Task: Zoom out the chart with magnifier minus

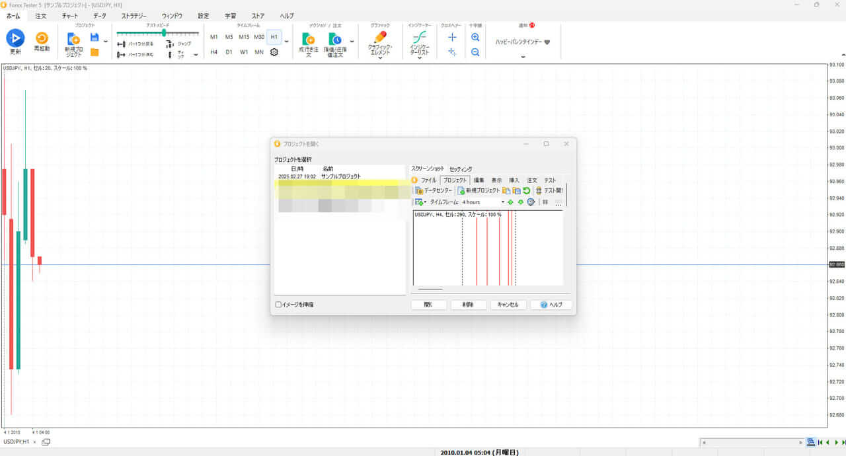Action: pyautogui.click(x=475, y=52)
